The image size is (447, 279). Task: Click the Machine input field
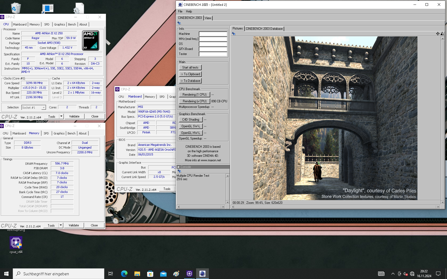(x=213, y=34)
